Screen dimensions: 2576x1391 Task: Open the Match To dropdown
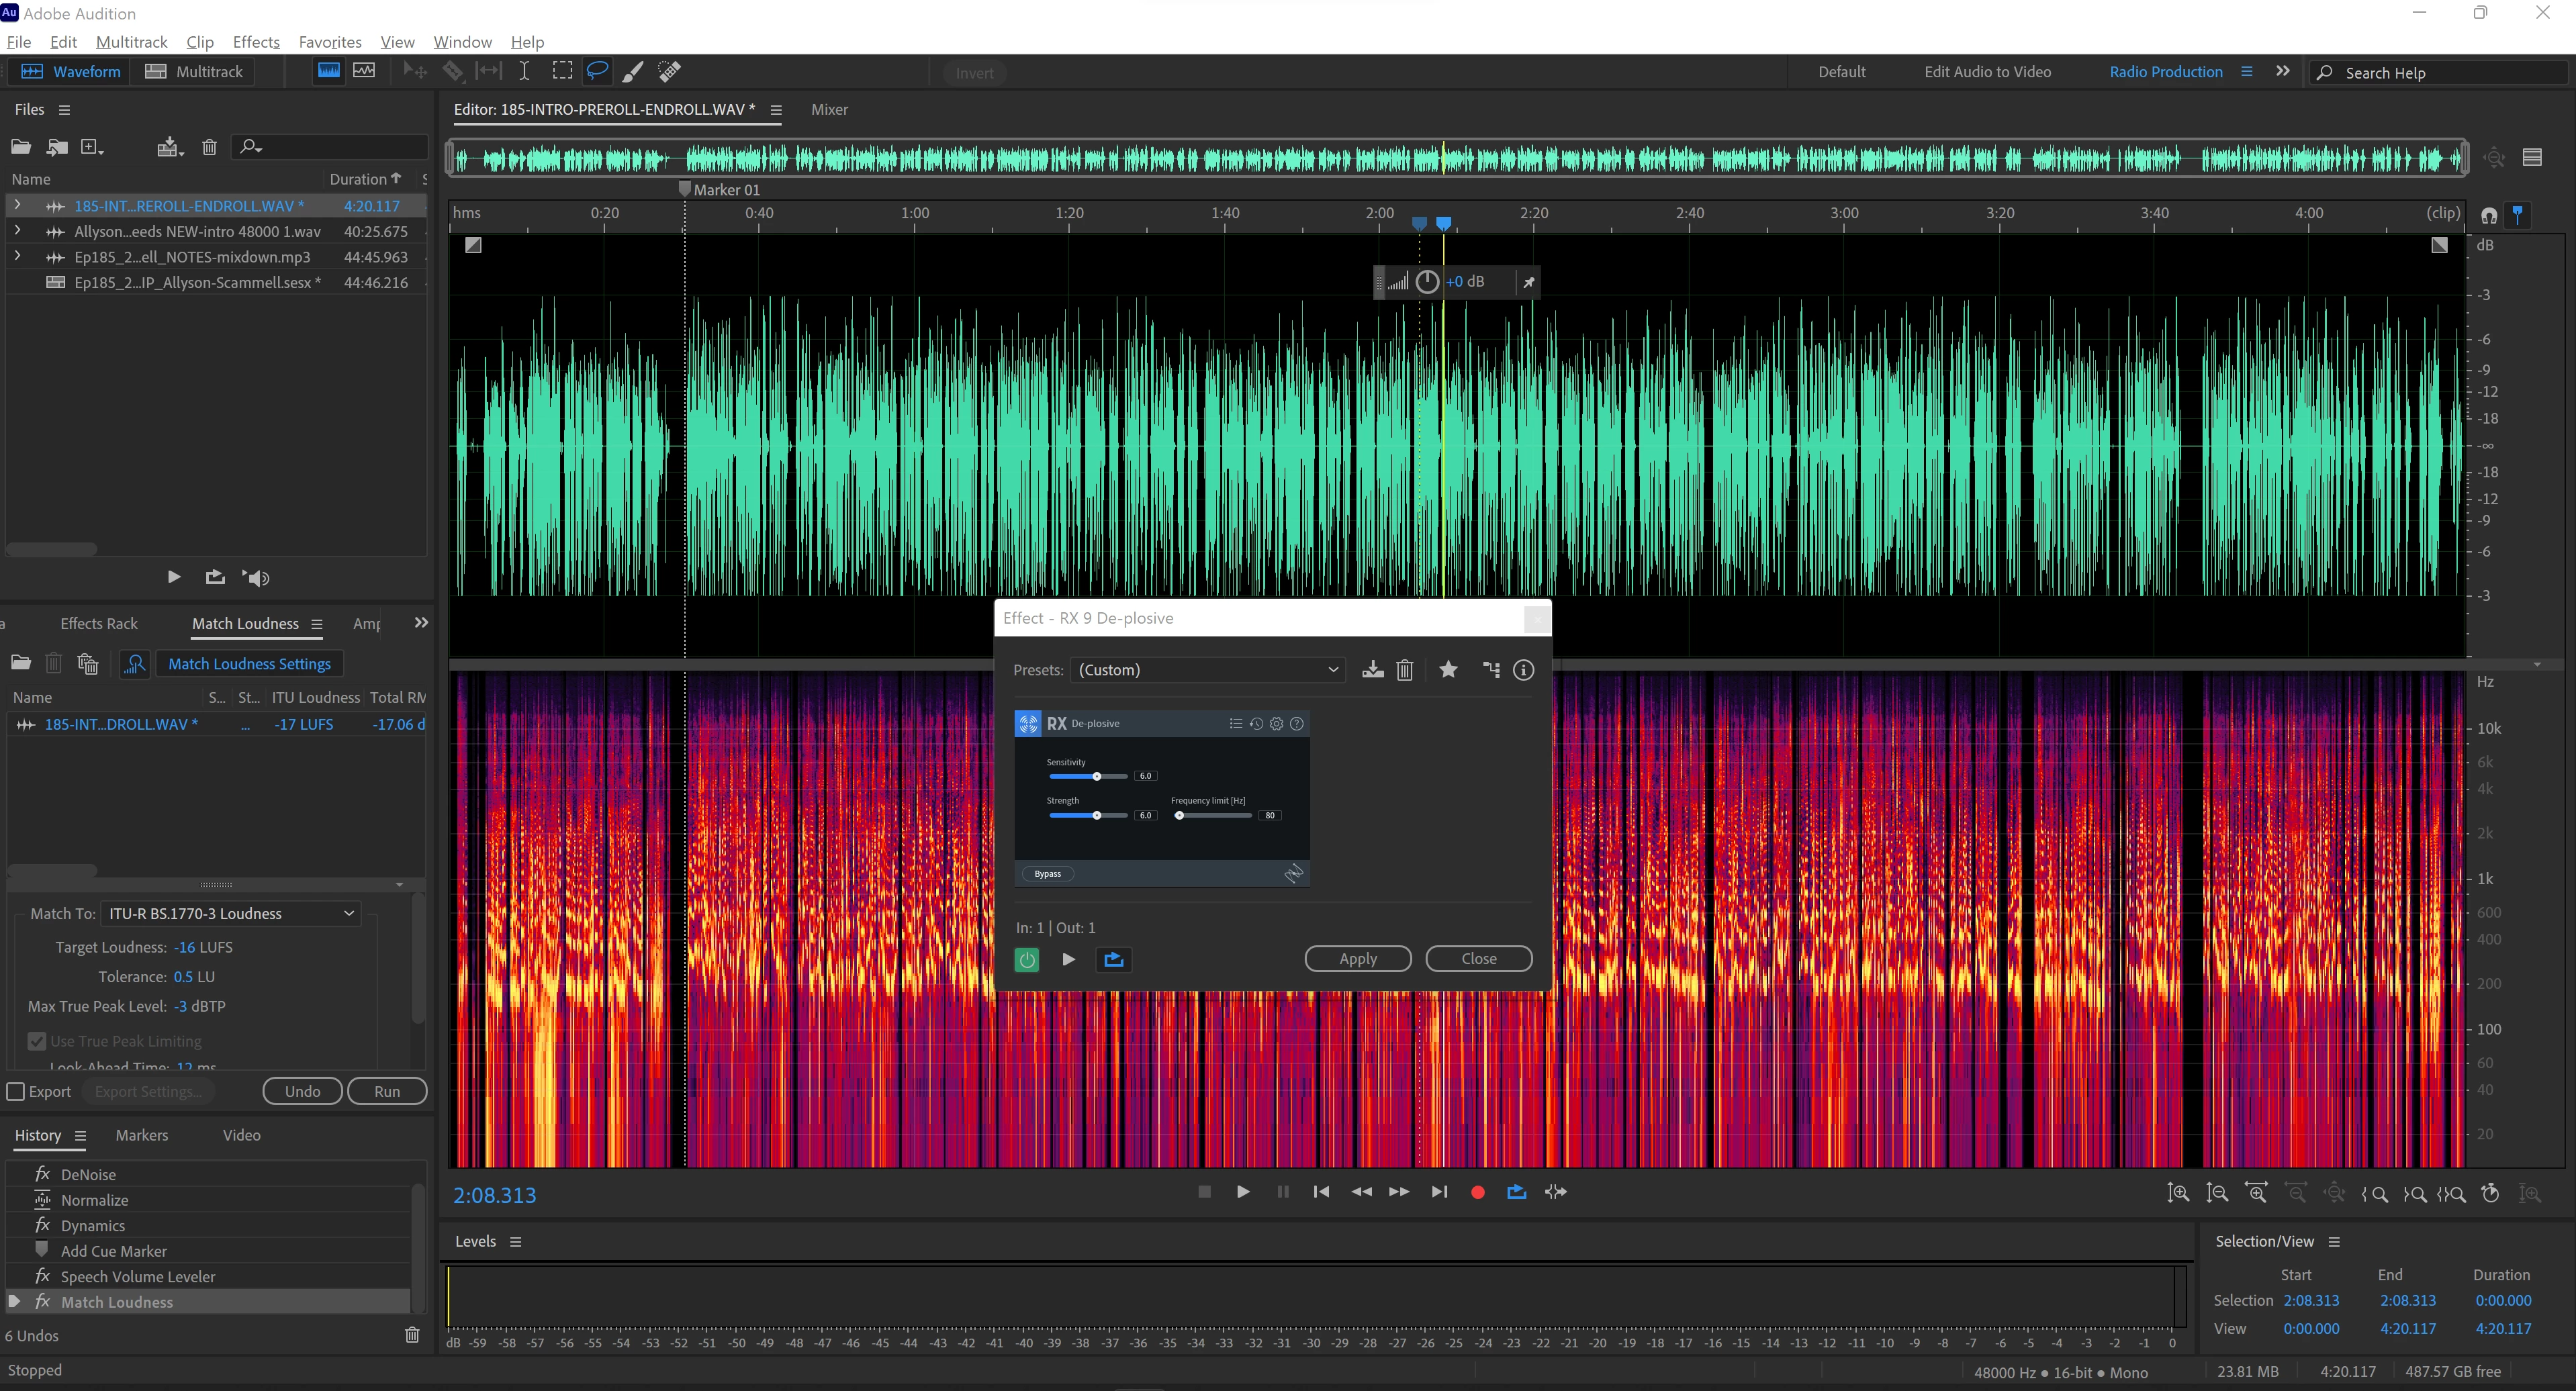pos(231,914)
